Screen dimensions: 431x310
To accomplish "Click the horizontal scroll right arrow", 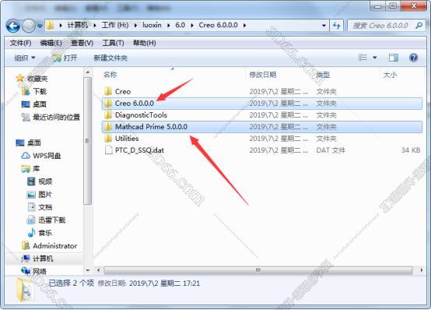I will coord(422,270).
